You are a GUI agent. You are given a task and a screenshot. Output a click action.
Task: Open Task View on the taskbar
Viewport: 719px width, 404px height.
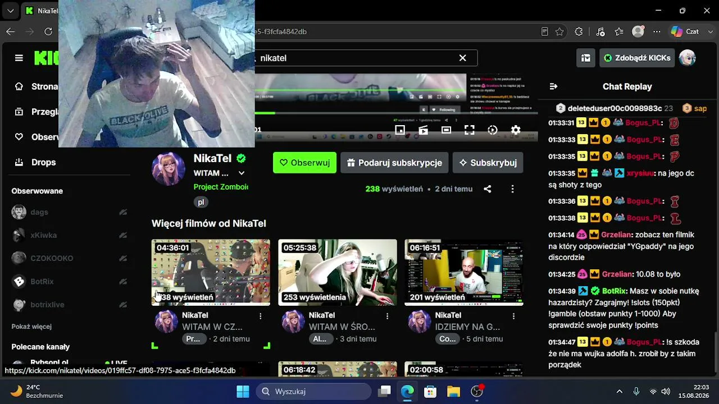(x=384, y=392)
